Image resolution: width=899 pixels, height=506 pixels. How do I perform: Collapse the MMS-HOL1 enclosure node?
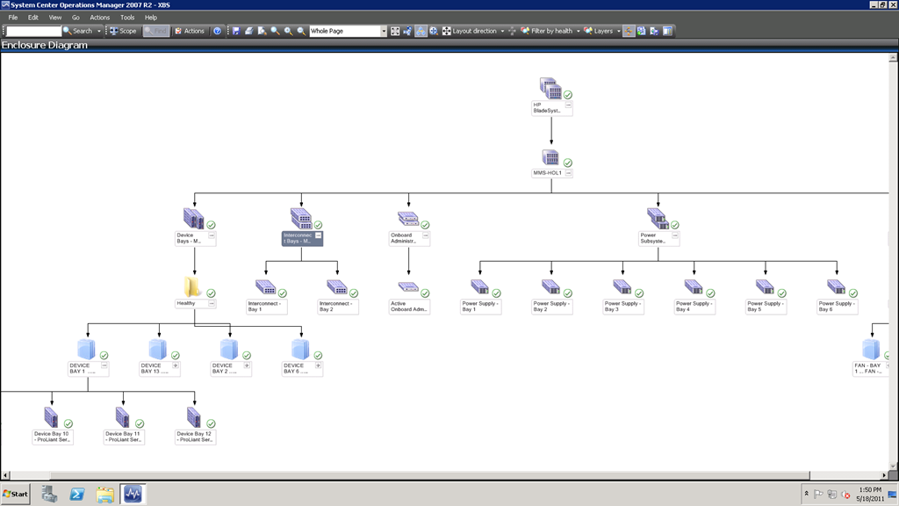click(x=568, y=173)
